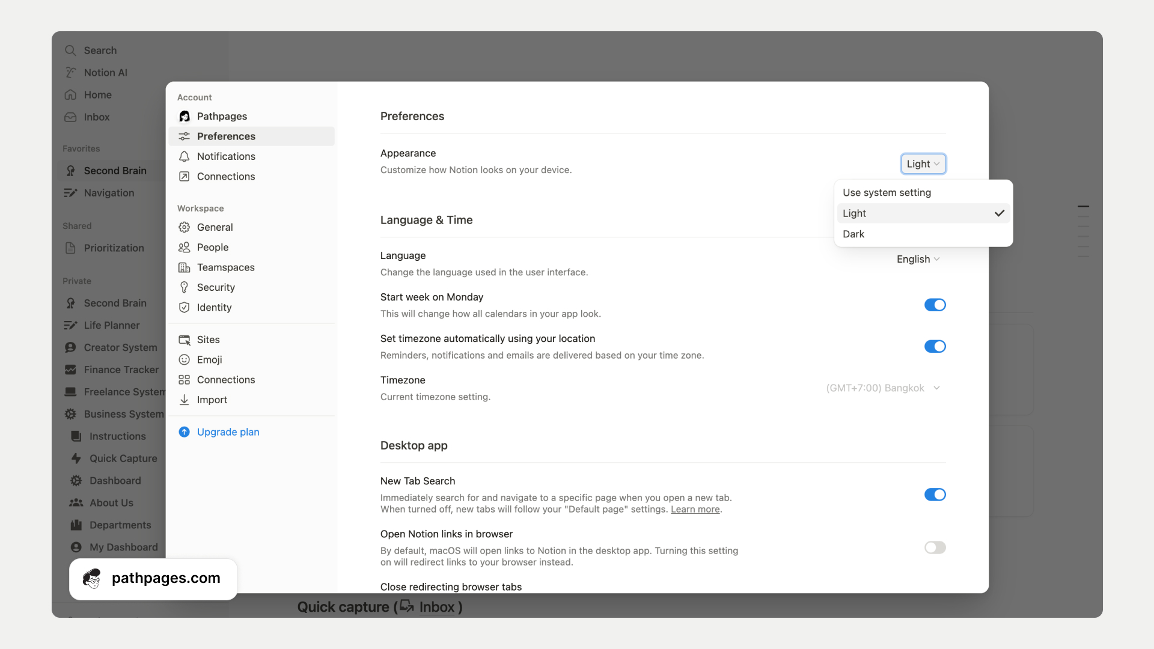1154x649 pixels.
Task: Click the Finance Tracker chart icon
Action: 70,370
